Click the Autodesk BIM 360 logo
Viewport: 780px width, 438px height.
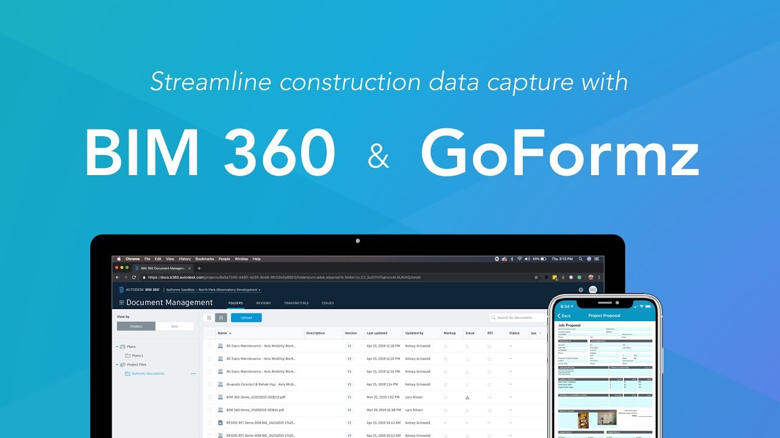[140, 290]
